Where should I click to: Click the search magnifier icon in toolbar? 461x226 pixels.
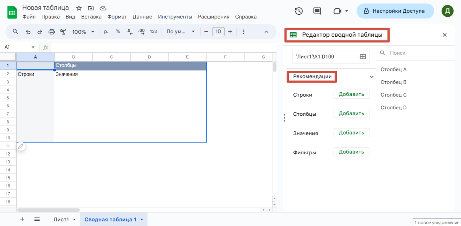(x=15, y=31)
